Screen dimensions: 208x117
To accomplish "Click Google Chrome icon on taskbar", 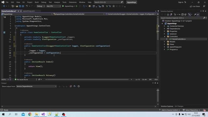I will point(30,114).
